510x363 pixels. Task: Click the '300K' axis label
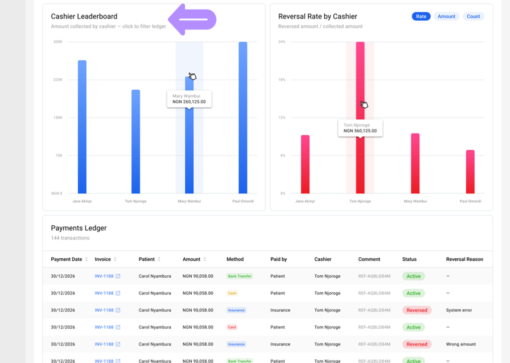[58, 42]
